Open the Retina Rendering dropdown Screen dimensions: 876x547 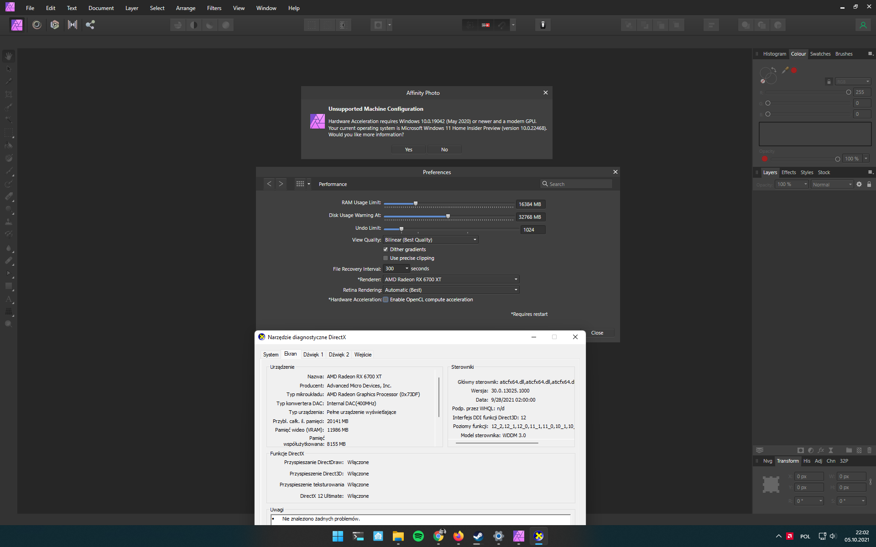[x=451, y=290]
